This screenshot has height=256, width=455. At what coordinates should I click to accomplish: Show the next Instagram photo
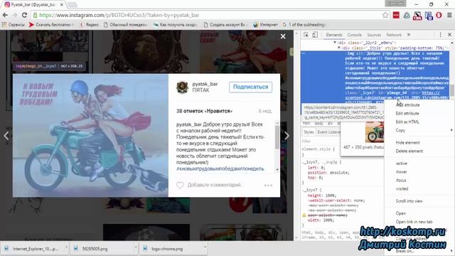pos(287,136)
